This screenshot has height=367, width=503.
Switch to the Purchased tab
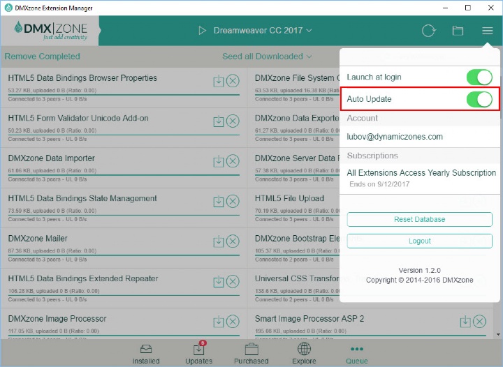251,354
